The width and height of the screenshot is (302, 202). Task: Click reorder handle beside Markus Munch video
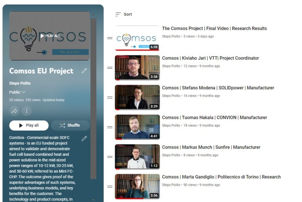tap(110, 157)
